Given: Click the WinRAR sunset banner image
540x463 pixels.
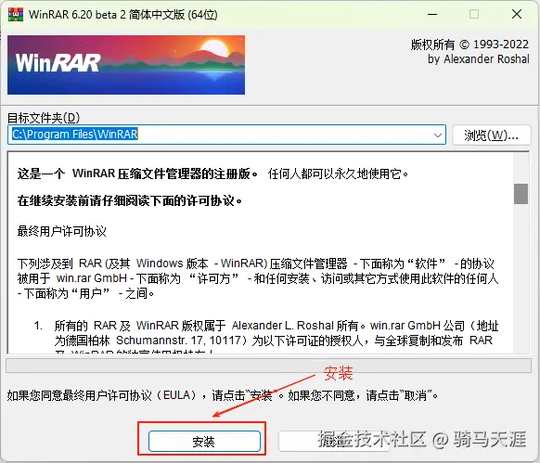Looking at the screenshot, I should click(x=126, y=65).
